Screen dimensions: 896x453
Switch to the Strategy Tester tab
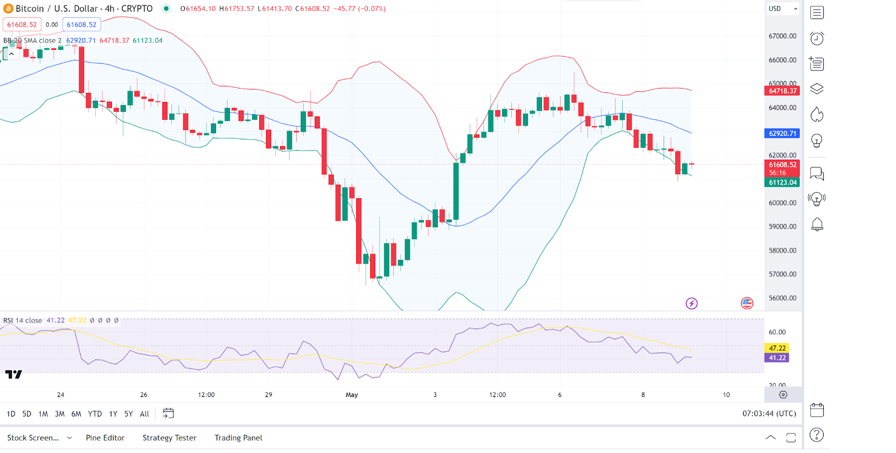coord(169,438)
